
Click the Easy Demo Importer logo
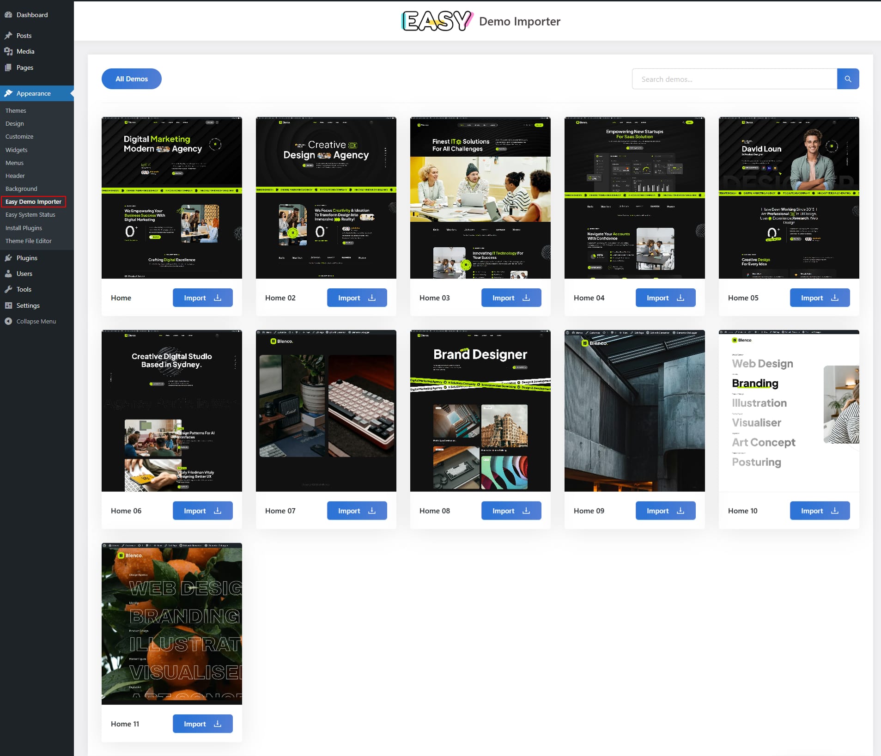(437, 21)
